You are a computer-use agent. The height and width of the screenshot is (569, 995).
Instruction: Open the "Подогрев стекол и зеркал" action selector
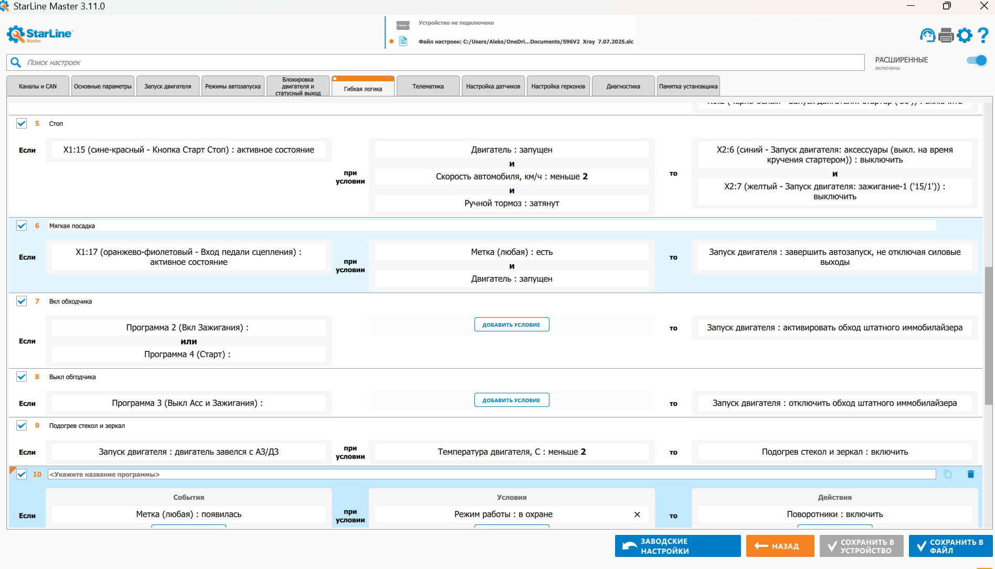point(834,452)
